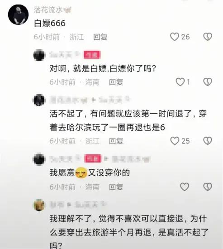Like the 哈尔滨 reply with 25 likes
The height and width of the screenshot is (249, 223).
click(x=175, y=141)
